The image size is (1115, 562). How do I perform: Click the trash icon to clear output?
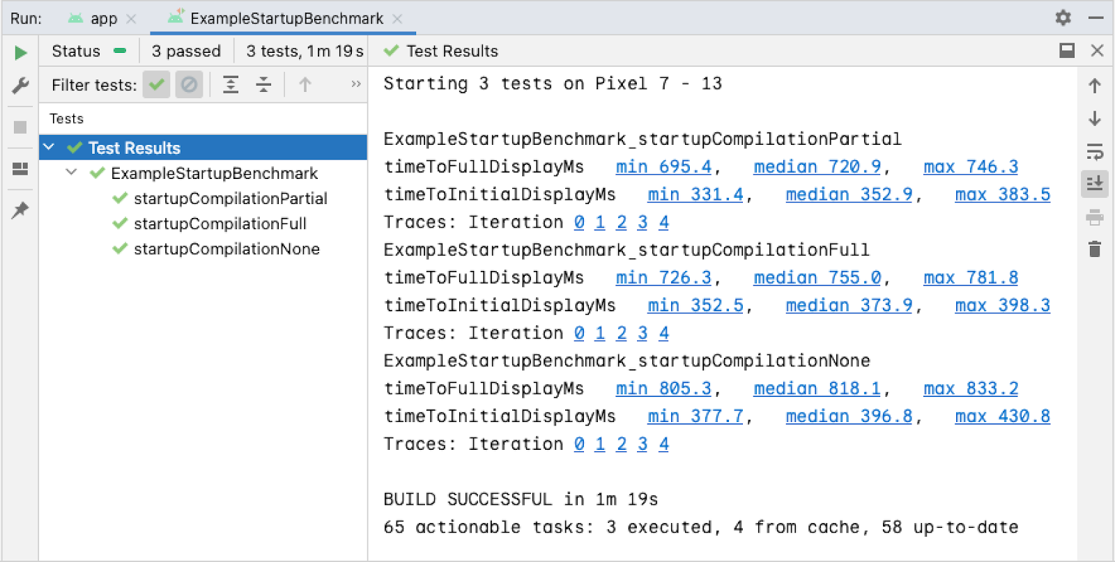(1095, 249)
